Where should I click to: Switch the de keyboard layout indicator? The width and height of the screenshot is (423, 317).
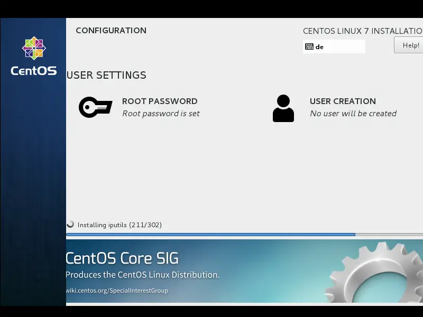pyautogui.click(x=334, y=46)
